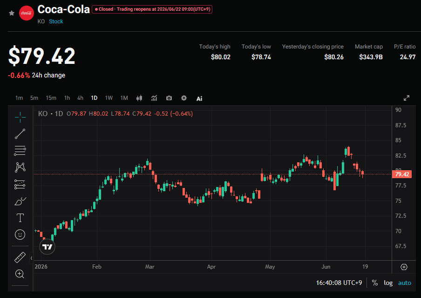The image size is (421, 298).
Task: Toggle percent scale mode
Action: click(375, 283)
